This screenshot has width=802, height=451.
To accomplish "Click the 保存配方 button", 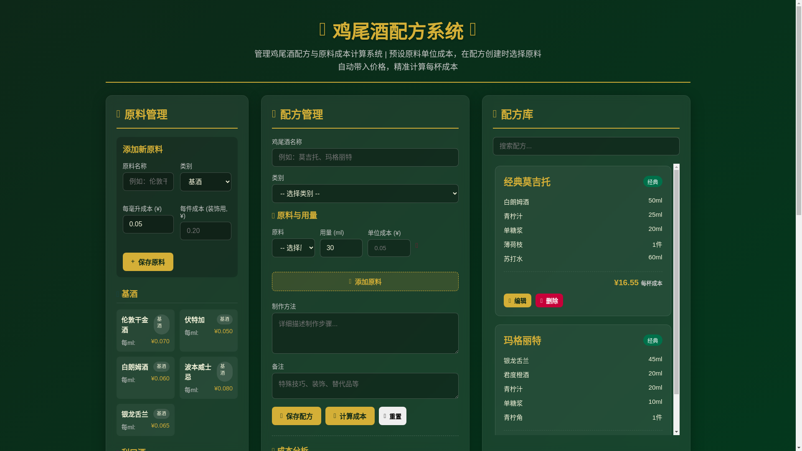I will click(x=297, y=416).
